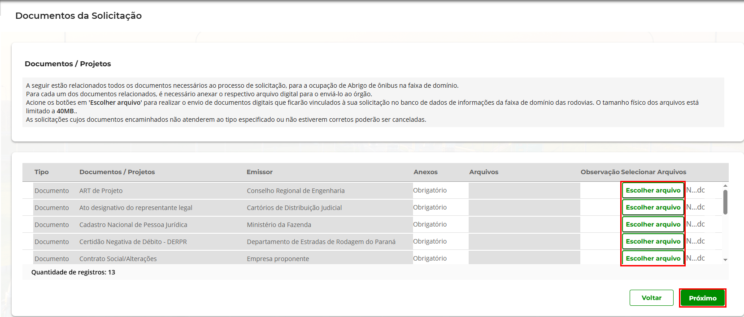Click the Próximo button
Image resolution: width=744 pixels, height=317 pixels.
(x=702, y=298)
